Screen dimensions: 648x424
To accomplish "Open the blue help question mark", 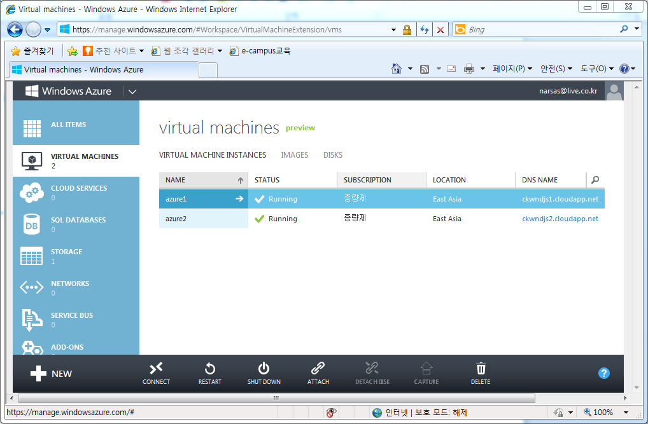I will [x=604, y=373].
